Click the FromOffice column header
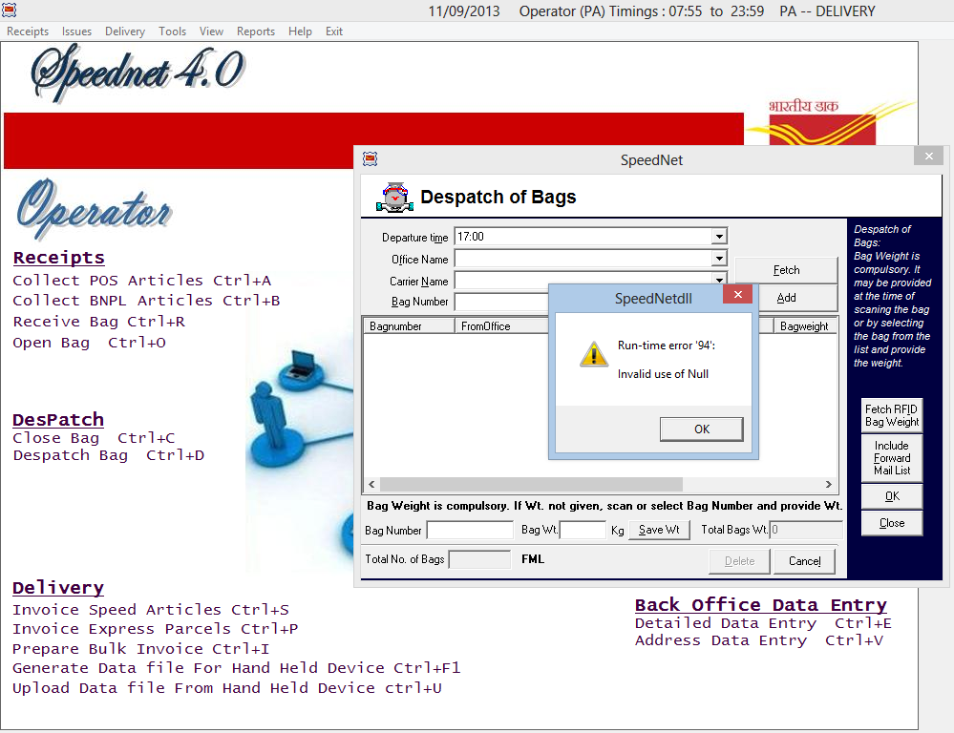Screen dimensions: 954x733 click(501, 326)
